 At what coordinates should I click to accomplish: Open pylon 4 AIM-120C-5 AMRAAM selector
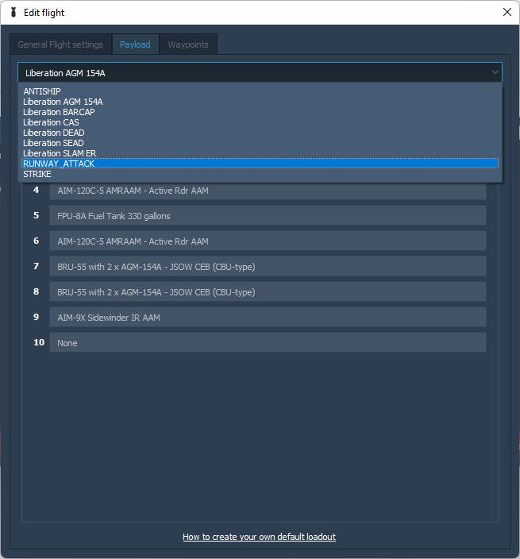tap(268, 191)
